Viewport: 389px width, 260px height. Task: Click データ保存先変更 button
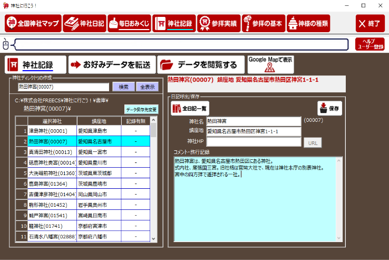[x=141, y=110]
